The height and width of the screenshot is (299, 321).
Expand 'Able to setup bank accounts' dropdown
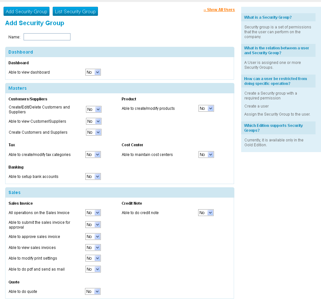pos(93,177)
